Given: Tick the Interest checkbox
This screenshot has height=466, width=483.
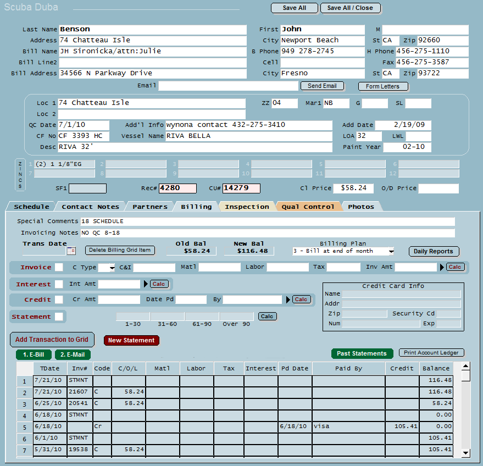Looking at the screenshot, I should pos(59,284).
